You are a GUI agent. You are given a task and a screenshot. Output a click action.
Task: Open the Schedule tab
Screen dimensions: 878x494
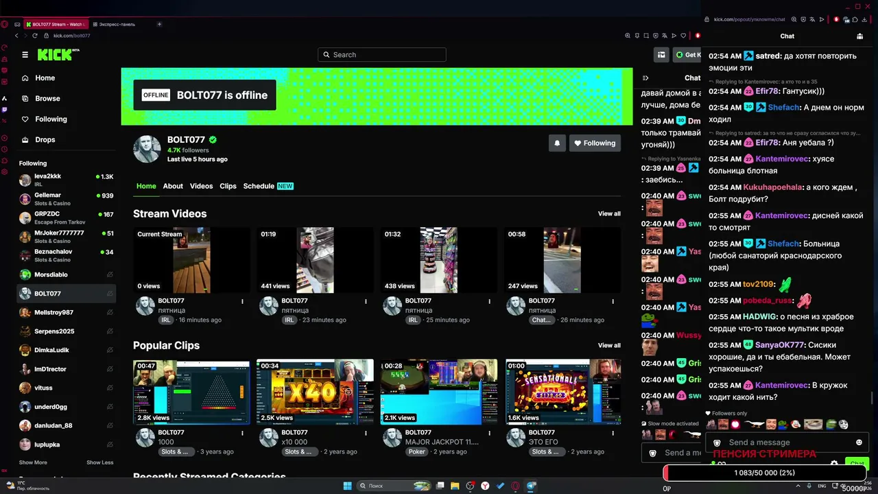point(268,186)
